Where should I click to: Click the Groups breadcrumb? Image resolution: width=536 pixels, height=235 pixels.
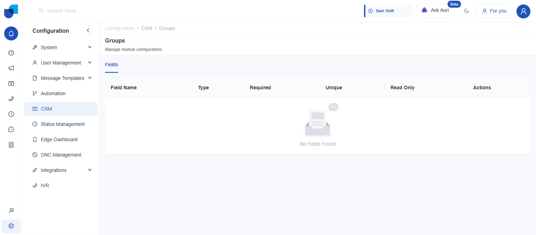[167, 28]
